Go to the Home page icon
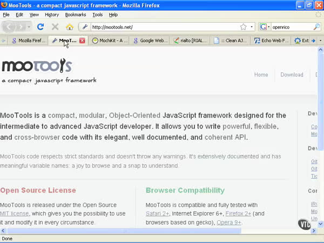324x243 pixels. tap(70, 26)
